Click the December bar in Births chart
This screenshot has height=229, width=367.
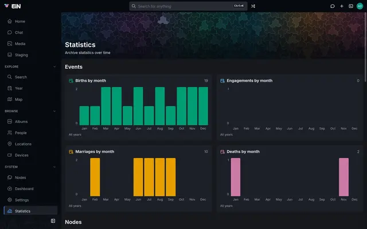coord(203,106)
